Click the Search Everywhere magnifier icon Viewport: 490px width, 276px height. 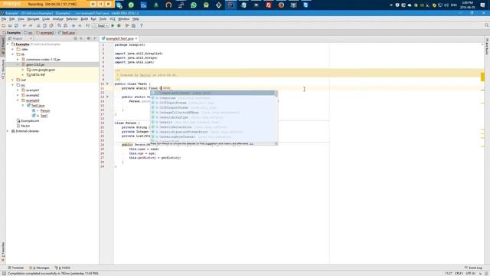(x=487, y=25)
